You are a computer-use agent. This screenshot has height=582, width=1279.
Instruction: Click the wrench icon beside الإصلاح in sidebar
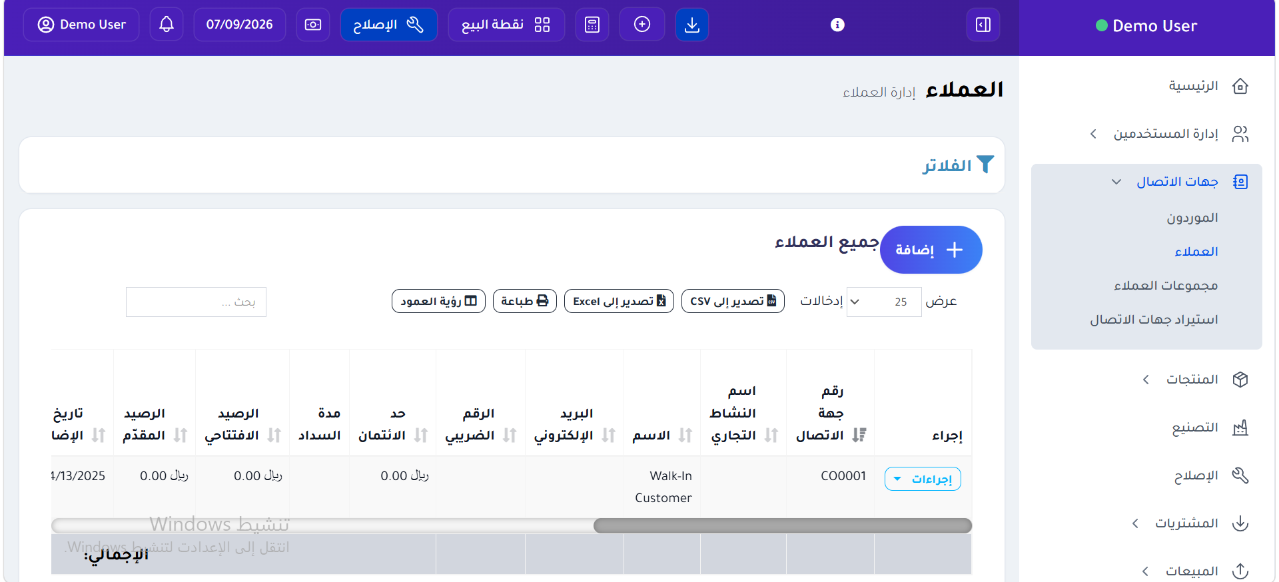[x=1240, y=475]
